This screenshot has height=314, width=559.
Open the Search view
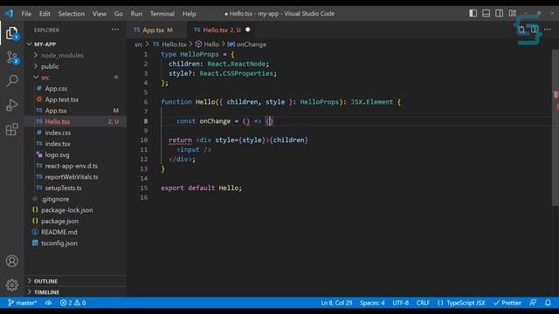tap(11, 81)
